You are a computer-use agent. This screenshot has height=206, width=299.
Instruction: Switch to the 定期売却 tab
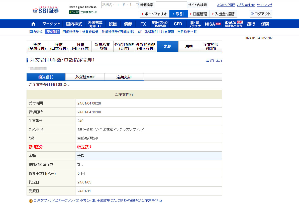tap(124, 77)
